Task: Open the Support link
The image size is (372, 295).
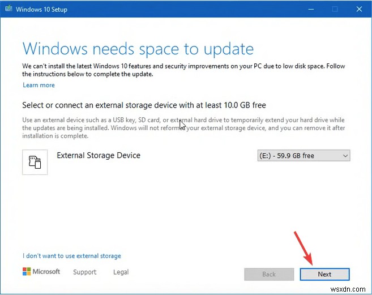Action: 85,272
